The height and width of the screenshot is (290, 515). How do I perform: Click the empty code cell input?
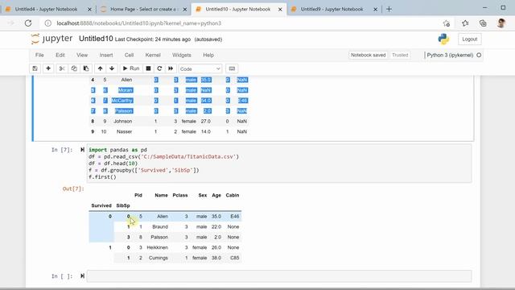tap(279, 276)
